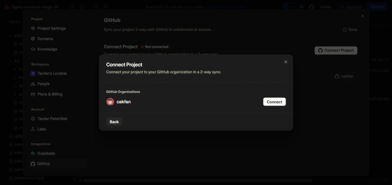Image resolution: width=392 pixels, height=185 pixels.
Task: Click the Supabase icon in top bar
Action: (301, 7)
